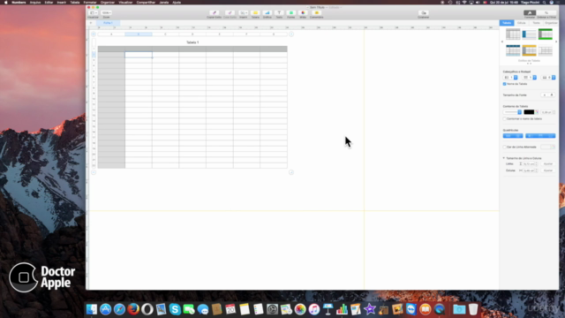Click the resize-table handle at bottom-right corner
Screen dimensions: 565x318
tap(291, 172)
